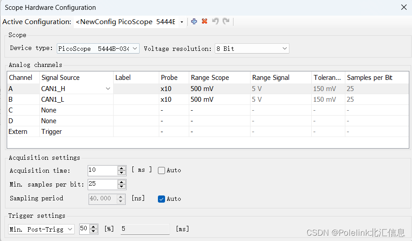Click channel C's None signal source
The width and height of the screenshot is (412, 241).
(76, 110)
